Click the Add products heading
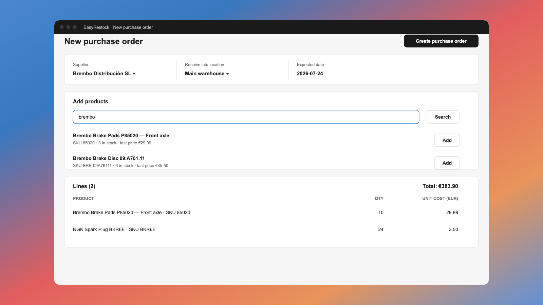The height and width of the screenshot is (305, 543). pyautogui.click(x=91, y=101)
